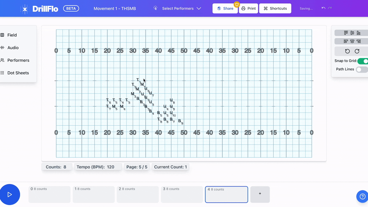
Task: Disable Snap to Grid
Action: click(x=363, y=61)
